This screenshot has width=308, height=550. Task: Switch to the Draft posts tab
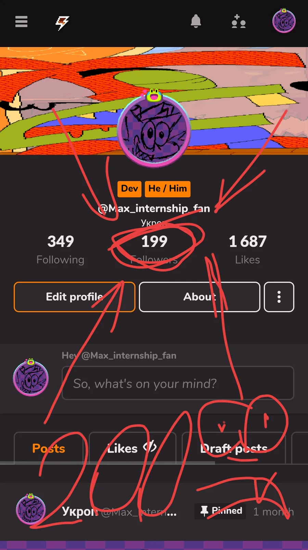(234, 448)
